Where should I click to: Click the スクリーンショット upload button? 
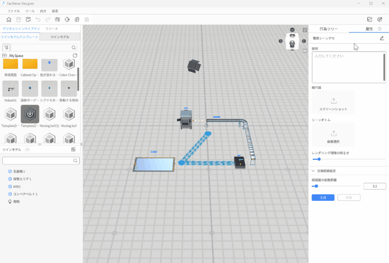[x=334, y=103]
